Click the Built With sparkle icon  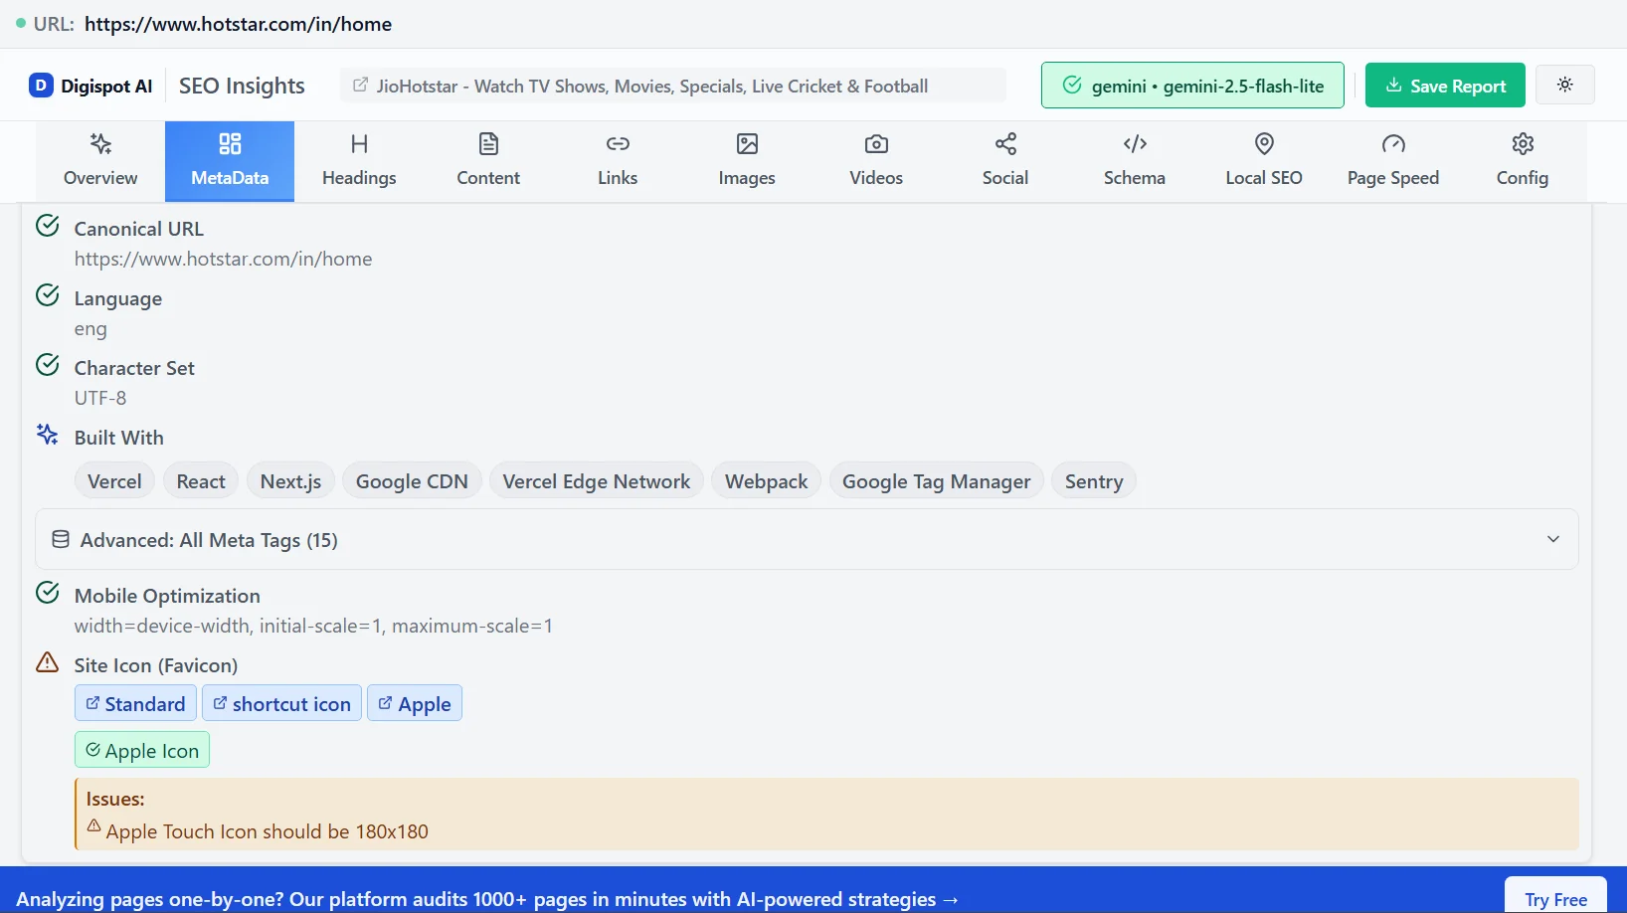click(47, 435)
